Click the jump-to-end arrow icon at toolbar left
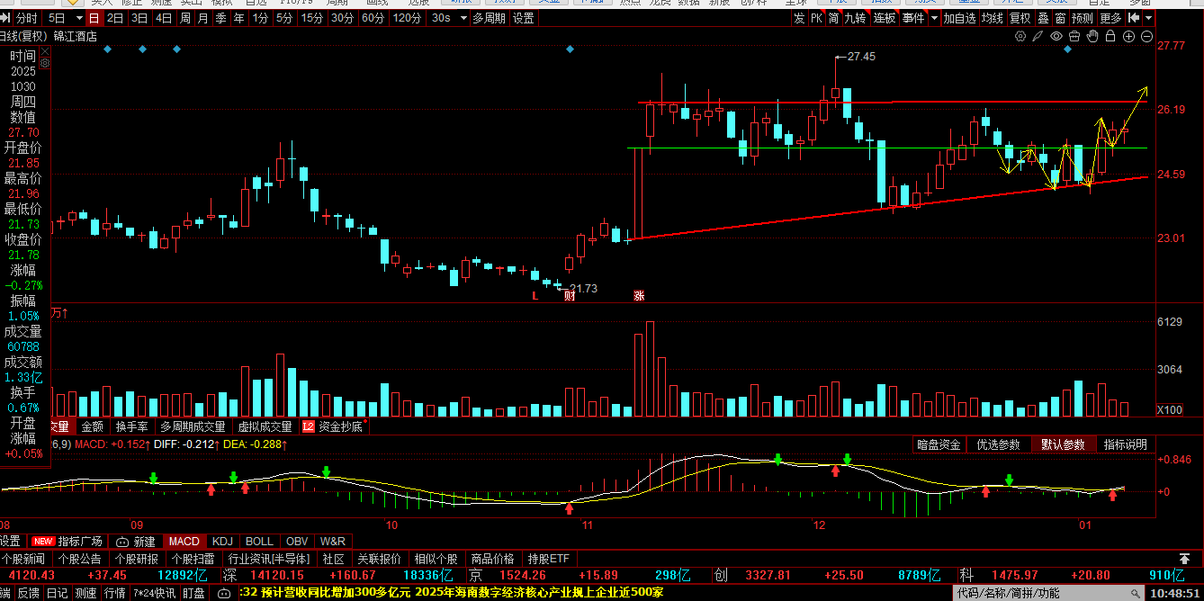 pyautogui.click(x=6, y=18)
